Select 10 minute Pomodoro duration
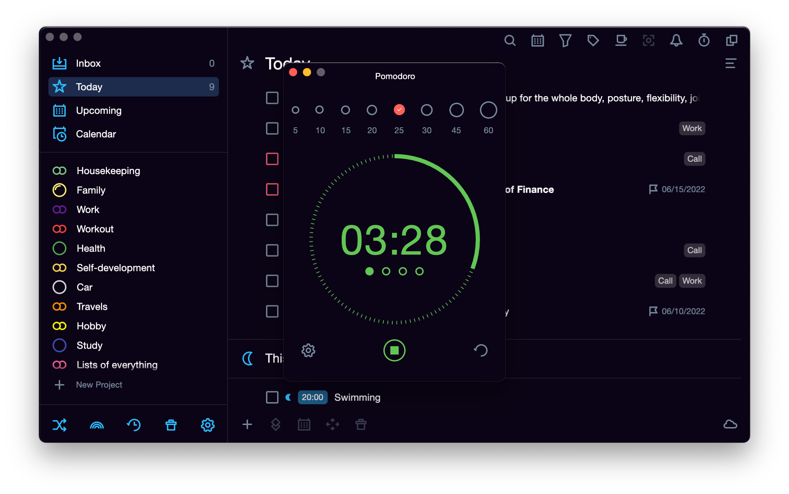The image size is (789, 494). (x=319, y=110)
